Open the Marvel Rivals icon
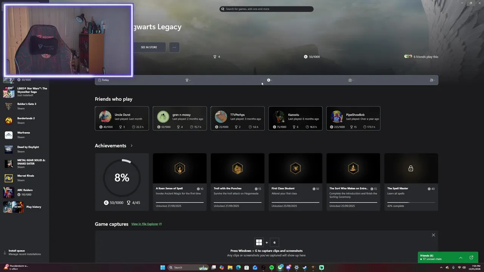The image size is (484, 272). pos(9,178)
